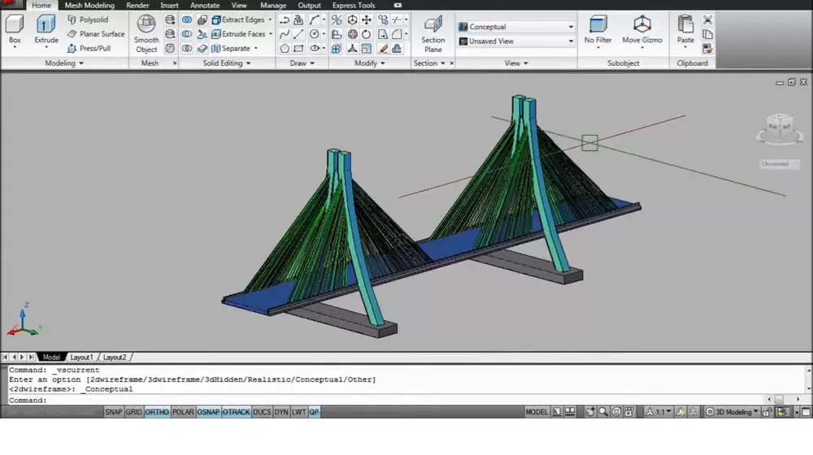
Task: Toggle OSNAP object snap
Action: click(x=208, y=412)
